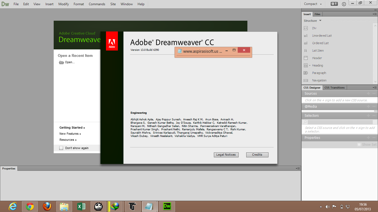Image resolution: width=378 pixels, height=212 pixels.
Task: Open the CSS Designer panel options menu
Action: [375, 88]
